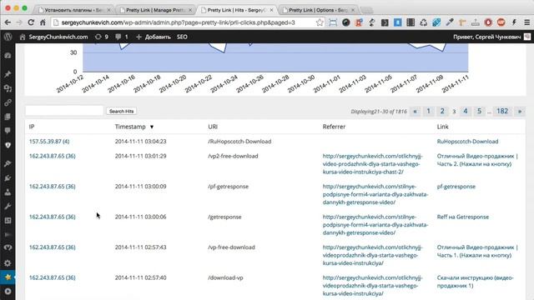Screen dimensions: 534x300
Task: Open the updates counter showing 9
Action: coord(102,37)
